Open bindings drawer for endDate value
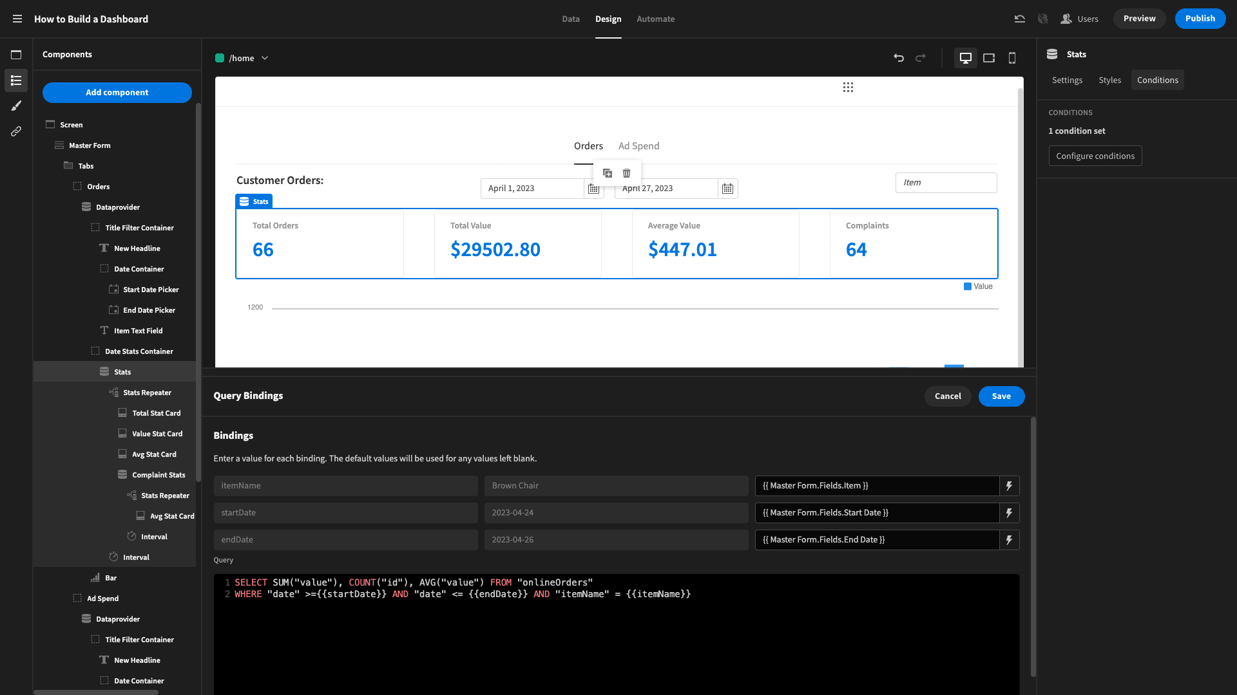This screenshot has width=1237, height=695. click(x=1010, y=540)
